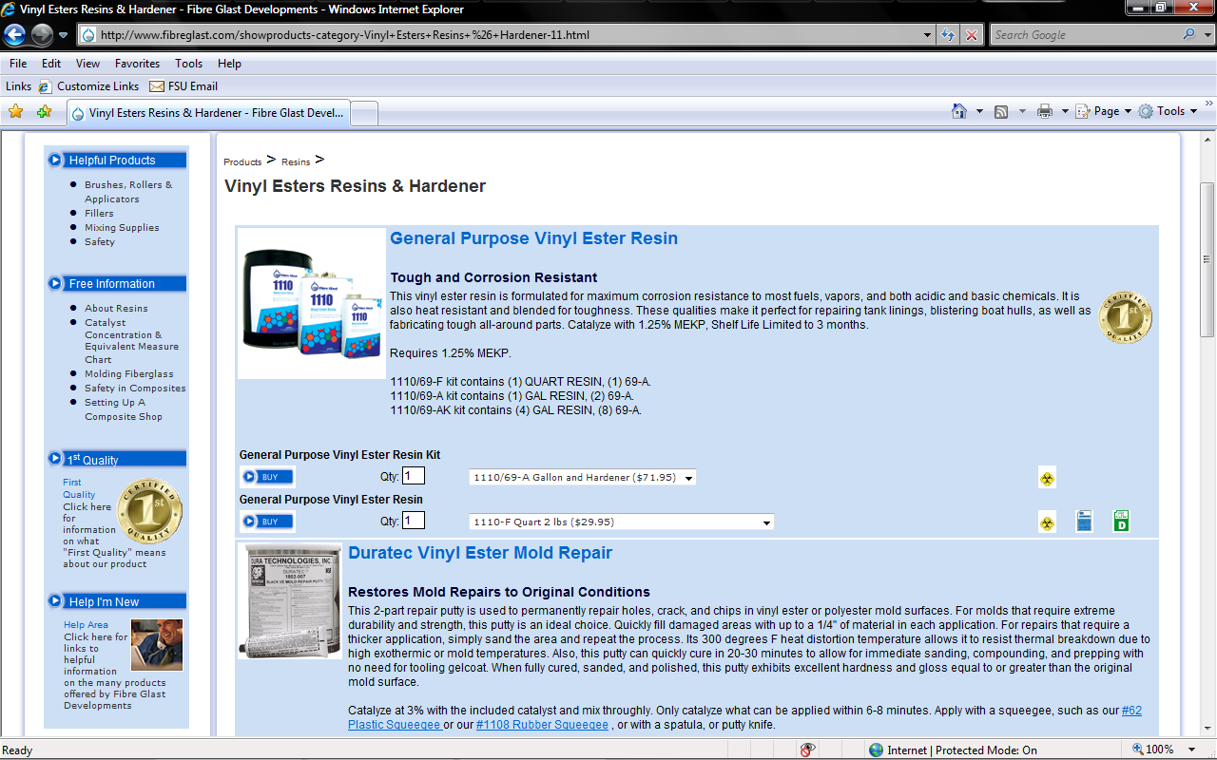Screen dimensions: 1217x760
Task: Click the Helpful Products header arrow icon
Action: pos(55,160)
